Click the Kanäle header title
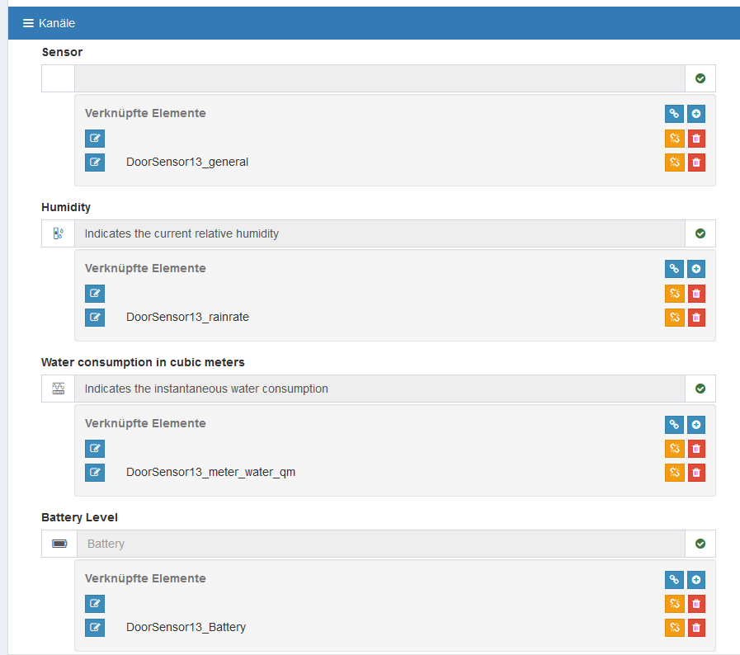 coord(57,23)
